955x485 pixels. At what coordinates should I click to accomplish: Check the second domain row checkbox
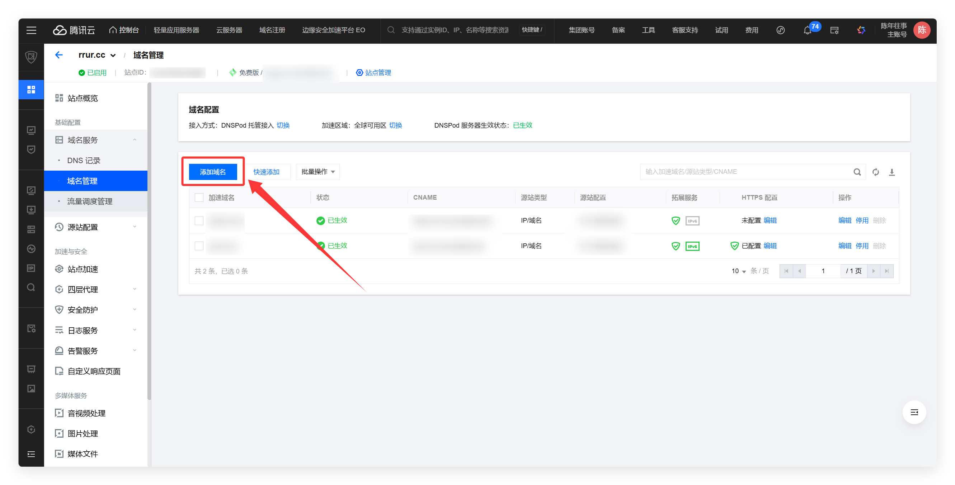pos(199,246)
